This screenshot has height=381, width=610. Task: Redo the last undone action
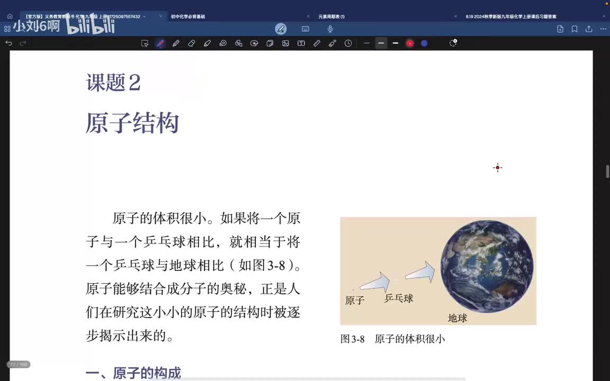(23, 43)
